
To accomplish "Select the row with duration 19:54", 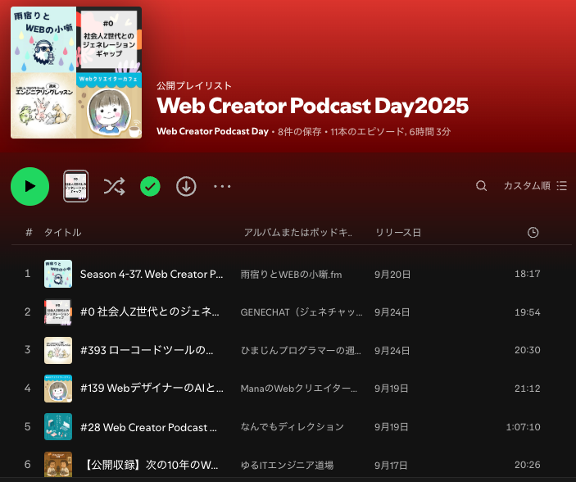I will coord(291,312).
